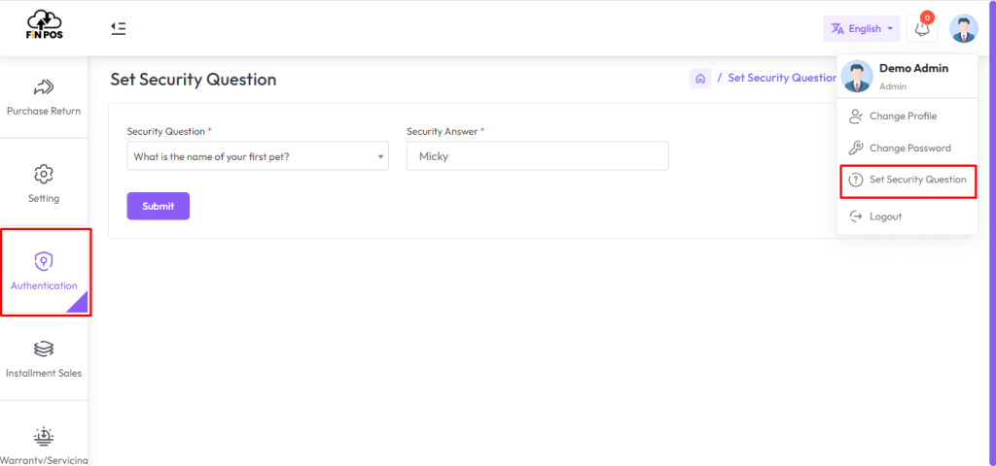Click the red notification count badge
This screenshot has height=466, width=996.
pyautogui.click(x=927, y=17)
